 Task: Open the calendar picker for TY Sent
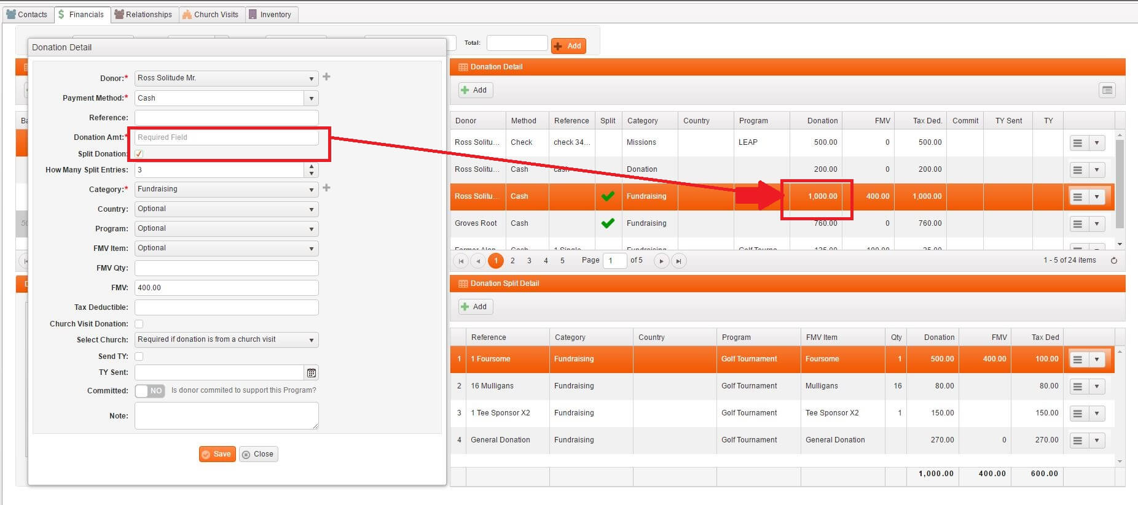[x=312, y=372]
